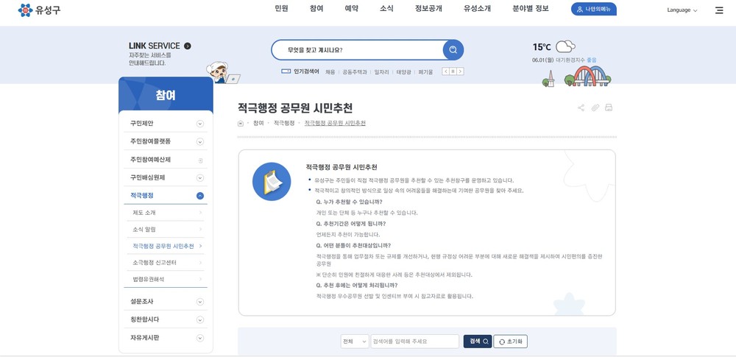Expand the 구민제안 sidebar section
The image size is (736, 357).
[200, 124]
